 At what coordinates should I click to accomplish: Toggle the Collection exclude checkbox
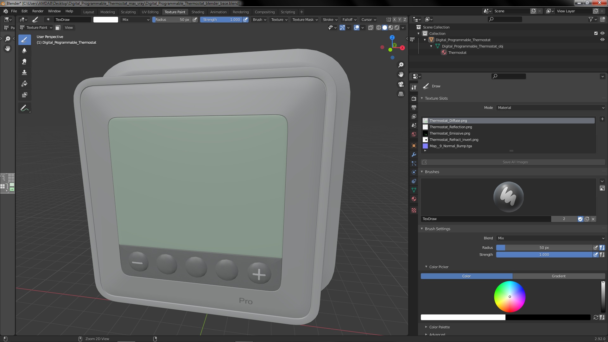tap(596, 34)
